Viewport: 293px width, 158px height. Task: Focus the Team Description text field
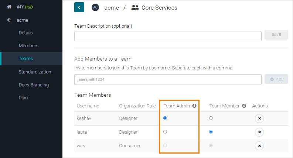click(168, 36)
